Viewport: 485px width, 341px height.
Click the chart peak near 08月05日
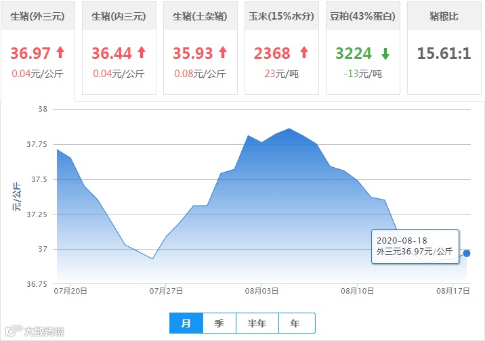click(x=289, y=129)
